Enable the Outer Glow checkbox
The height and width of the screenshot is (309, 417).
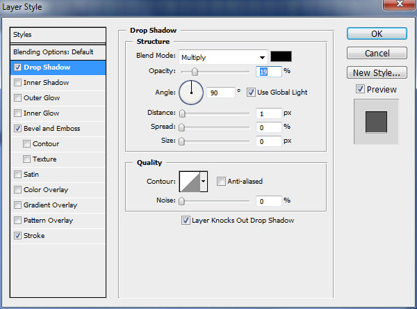17,97
